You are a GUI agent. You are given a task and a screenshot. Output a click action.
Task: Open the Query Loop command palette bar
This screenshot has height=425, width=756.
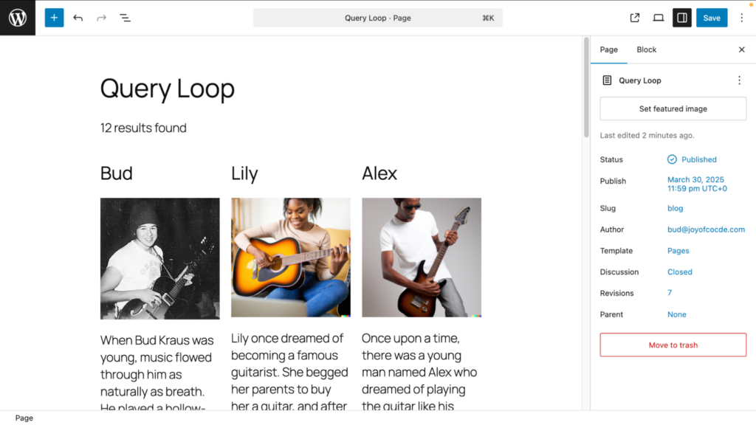[378, 18]
